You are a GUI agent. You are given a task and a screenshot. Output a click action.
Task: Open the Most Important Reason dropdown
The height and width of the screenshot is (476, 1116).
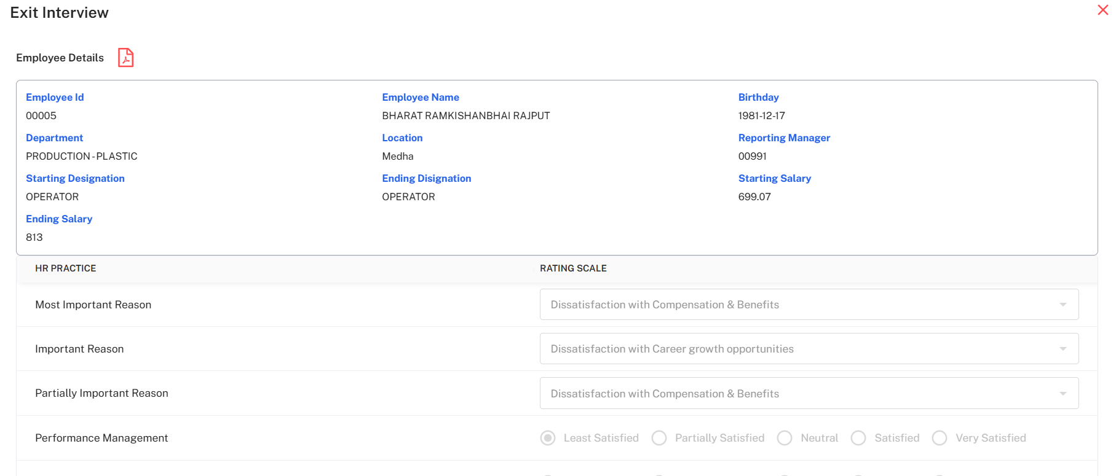pyautogui.click(x=799, y=305)
